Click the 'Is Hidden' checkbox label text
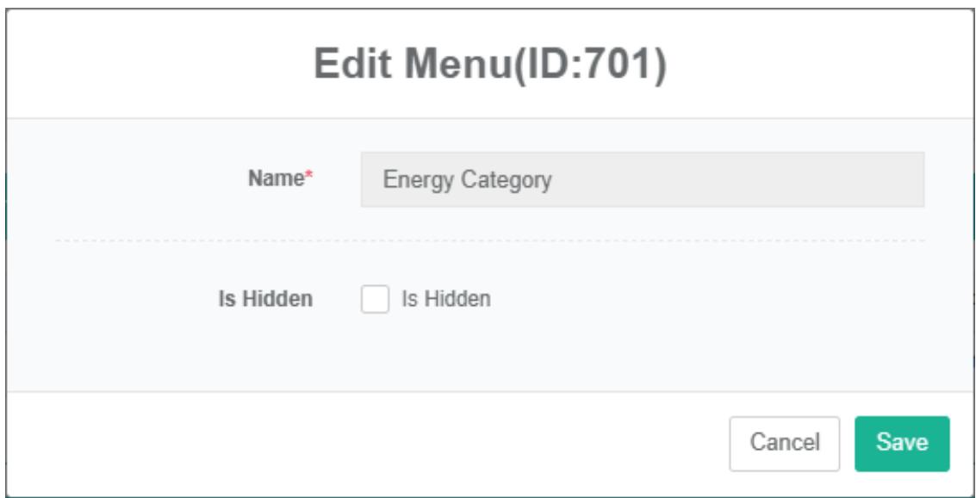976x498 pixels. (x=446, y=300)
